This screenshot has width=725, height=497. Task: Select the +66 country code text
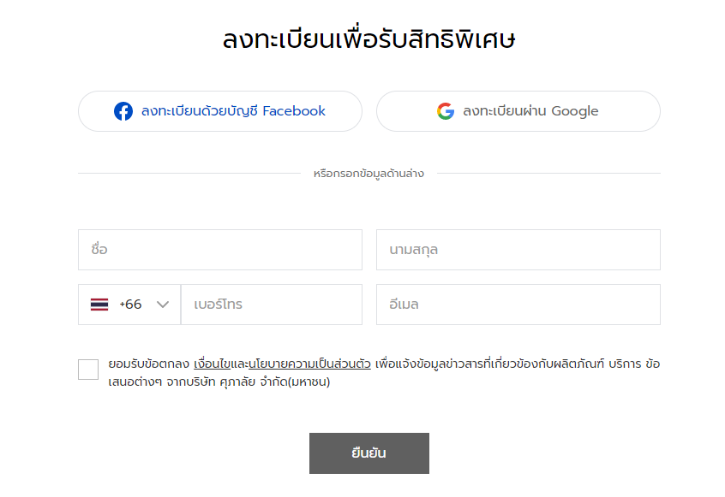point(130,305)
